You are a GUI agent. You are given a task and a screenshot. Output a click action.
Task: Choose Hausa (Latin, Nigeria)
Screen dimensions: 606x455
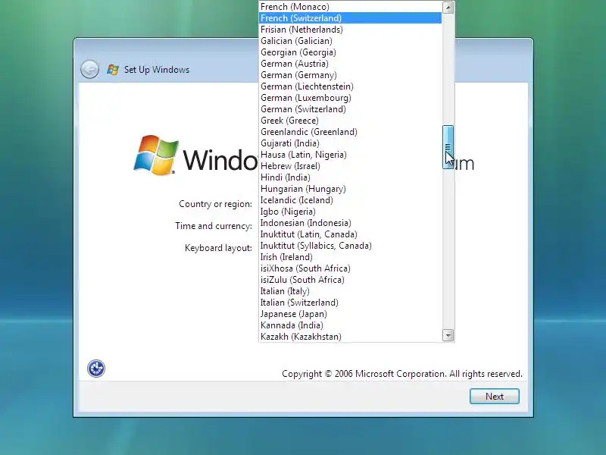(x=350, y=155)
